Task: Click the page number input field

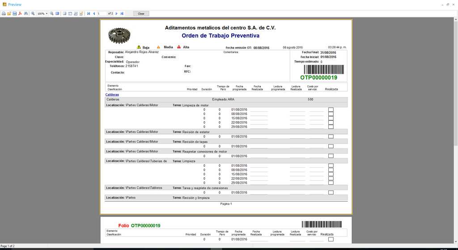Action: (102, 14)
